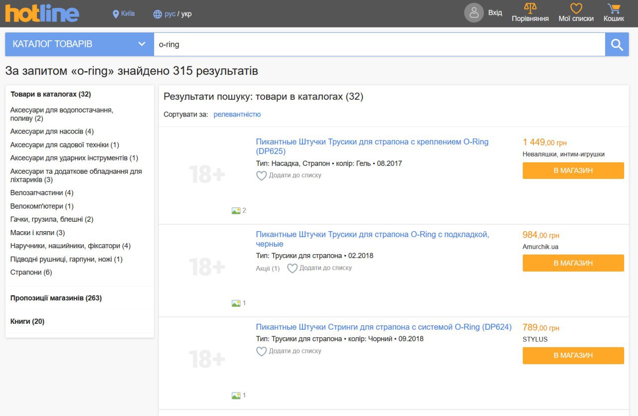This screenshot has height=416, width=638.
Task: Filter by Страпони (6)
Action: point(31,272)
